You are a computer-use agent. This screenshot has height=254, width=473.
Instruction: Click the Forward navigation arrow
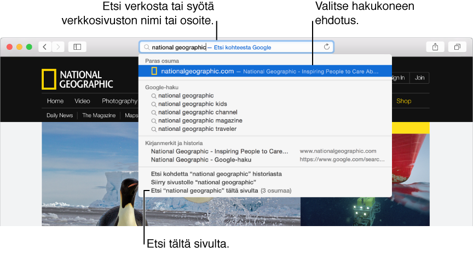[x=58, y=47]
